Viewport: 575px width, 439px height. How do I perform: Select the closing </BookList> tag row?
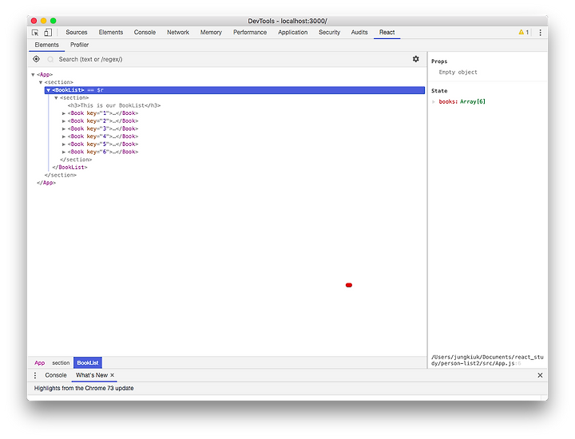69,167
